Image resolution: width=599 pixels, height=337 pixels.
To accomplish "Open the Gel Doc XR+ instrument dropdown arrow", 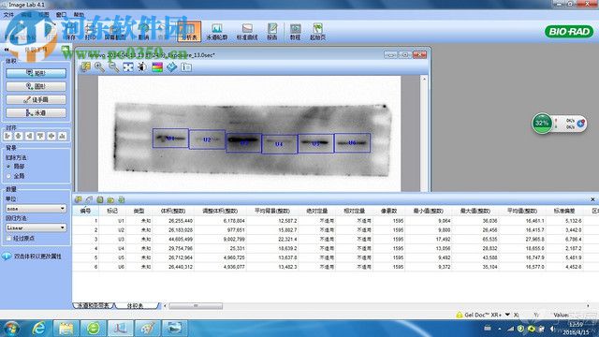I will point(507,315).
